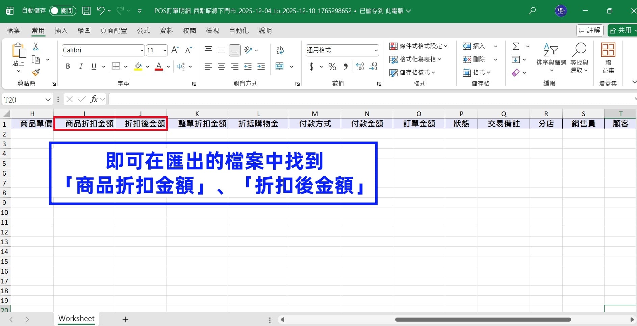Viewport: 637px width, 326px height.
Task: Apply Bold formatting
Action: point(68,66)
